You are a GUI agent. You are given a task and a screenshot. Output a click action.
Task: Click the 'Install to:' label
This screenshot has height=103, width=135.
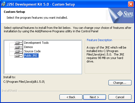pos(9,77)
